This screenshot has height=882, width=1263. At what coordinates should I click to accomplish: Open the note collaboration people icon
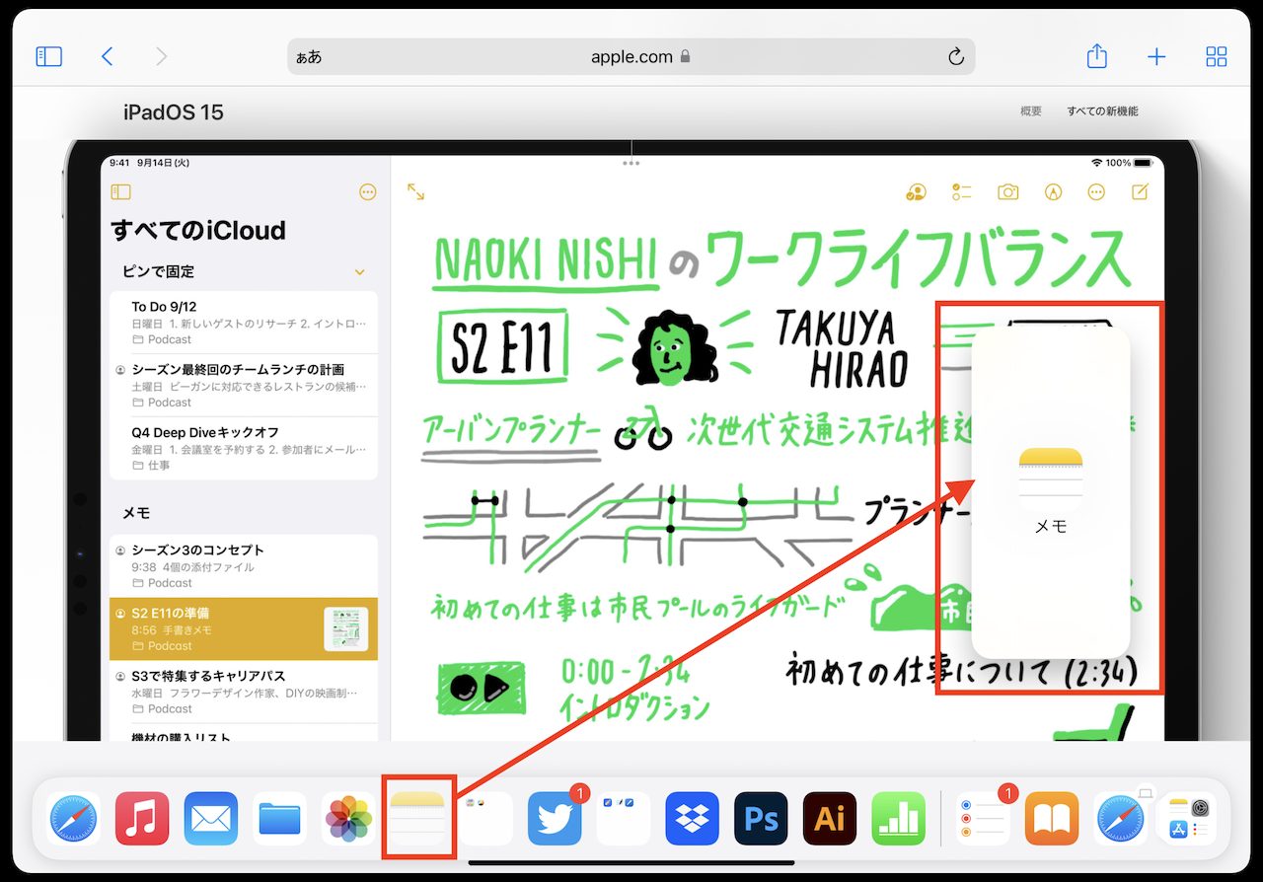(916, 192)
